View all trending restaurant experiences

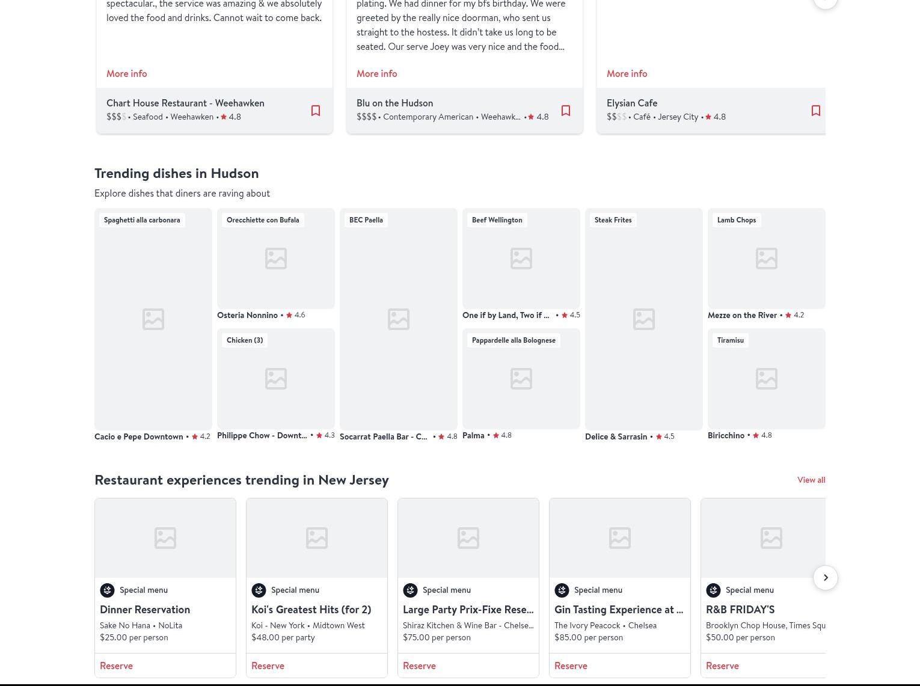[811, 480]
